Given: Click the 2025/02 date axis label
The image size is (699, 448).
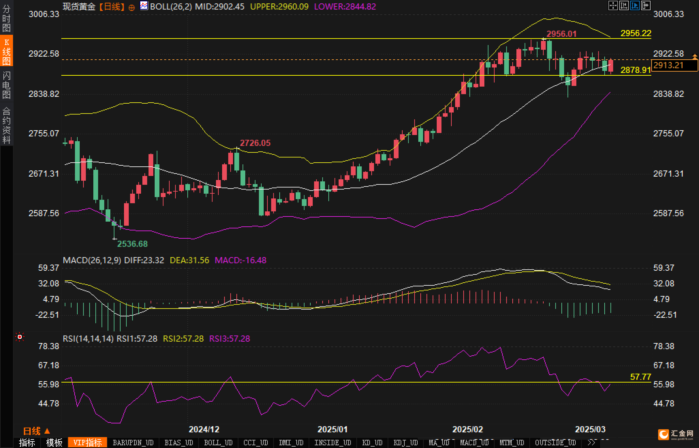Looking at the screenshot, I should click(x=467, y=429).
